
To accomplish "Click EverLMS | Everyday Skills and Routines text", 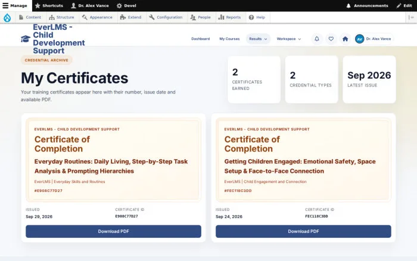I will pos(70,182).
